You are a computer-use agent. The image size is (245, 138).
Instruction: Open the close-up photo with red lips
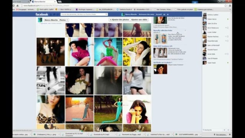tap(108, 80)
